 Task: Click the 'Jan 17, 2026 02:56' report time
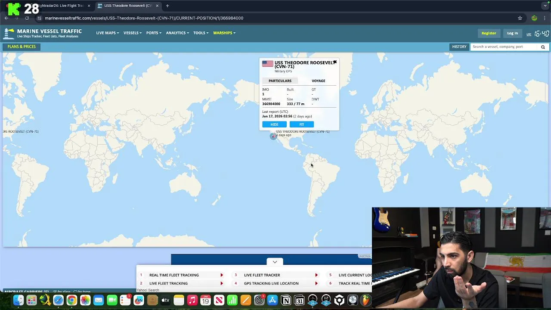pos(277,116)
